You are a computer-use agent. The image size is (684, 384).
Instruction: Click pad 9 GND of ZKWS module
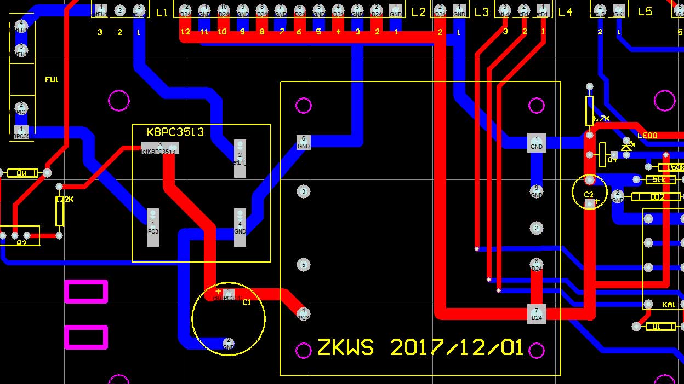tap(537, 191)
